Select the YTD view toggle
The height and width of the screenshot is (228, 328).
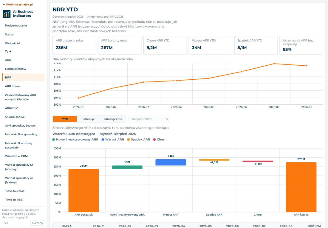(x=65, y=119)
